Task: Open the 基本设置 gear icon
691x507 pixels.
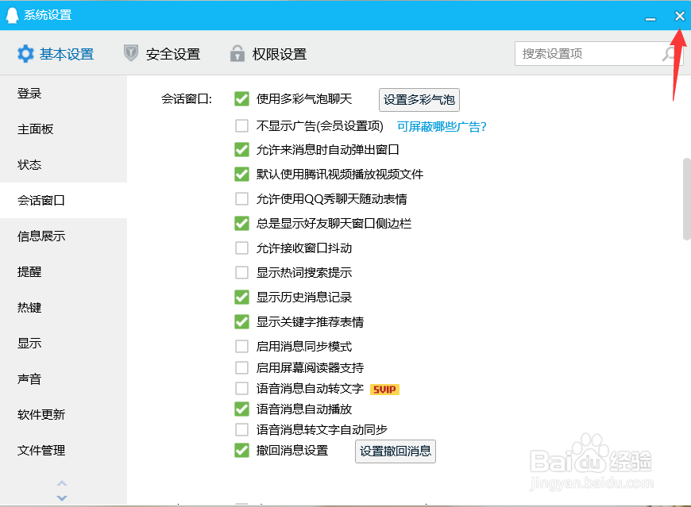Action: (x=25, y=54)
